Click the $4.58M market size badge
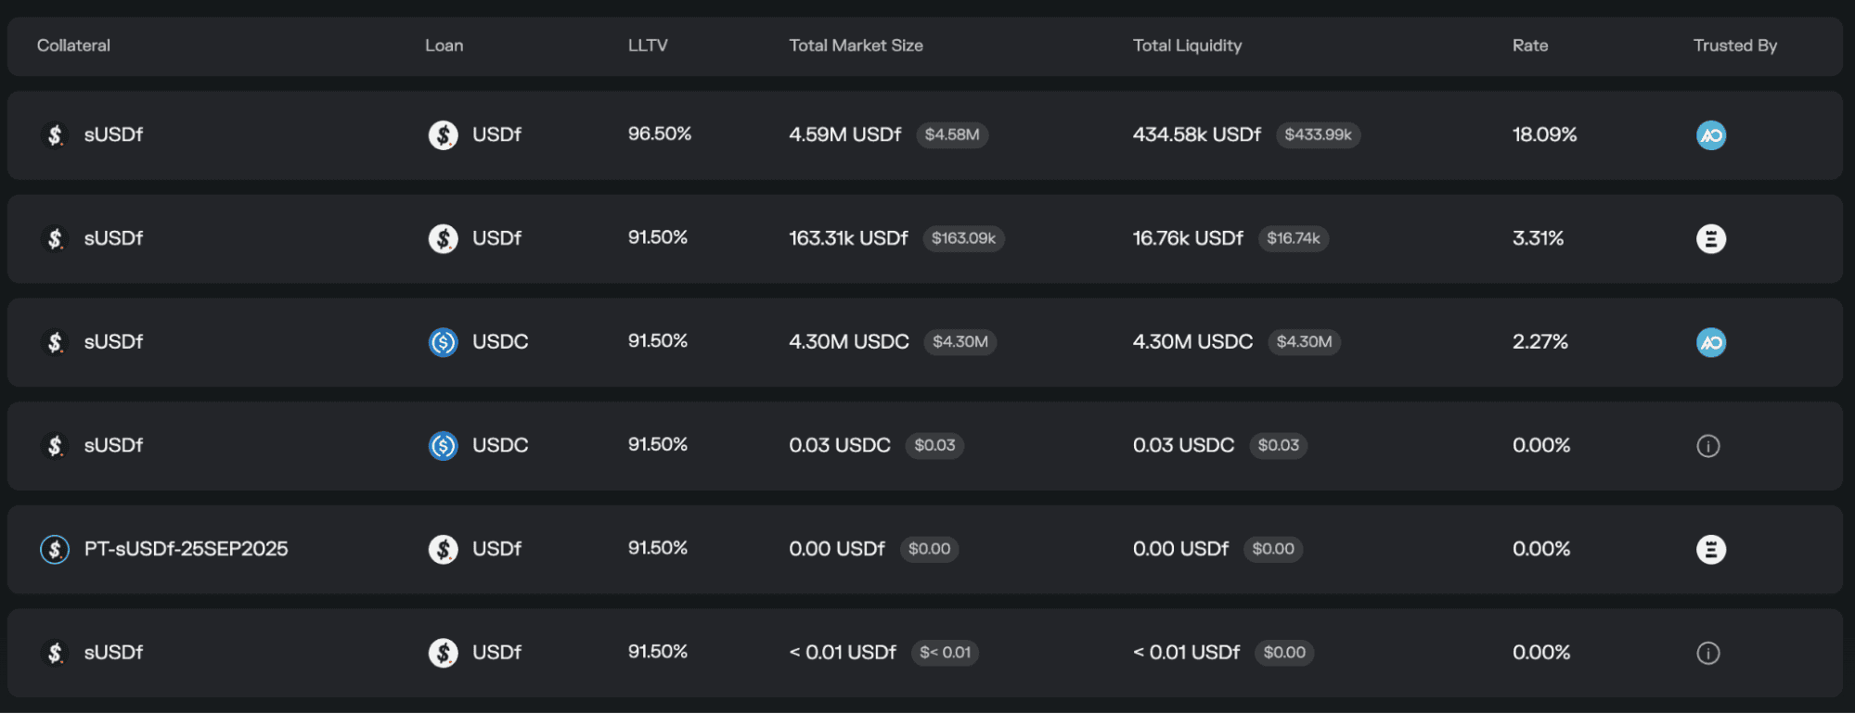 tap(952, 134)
